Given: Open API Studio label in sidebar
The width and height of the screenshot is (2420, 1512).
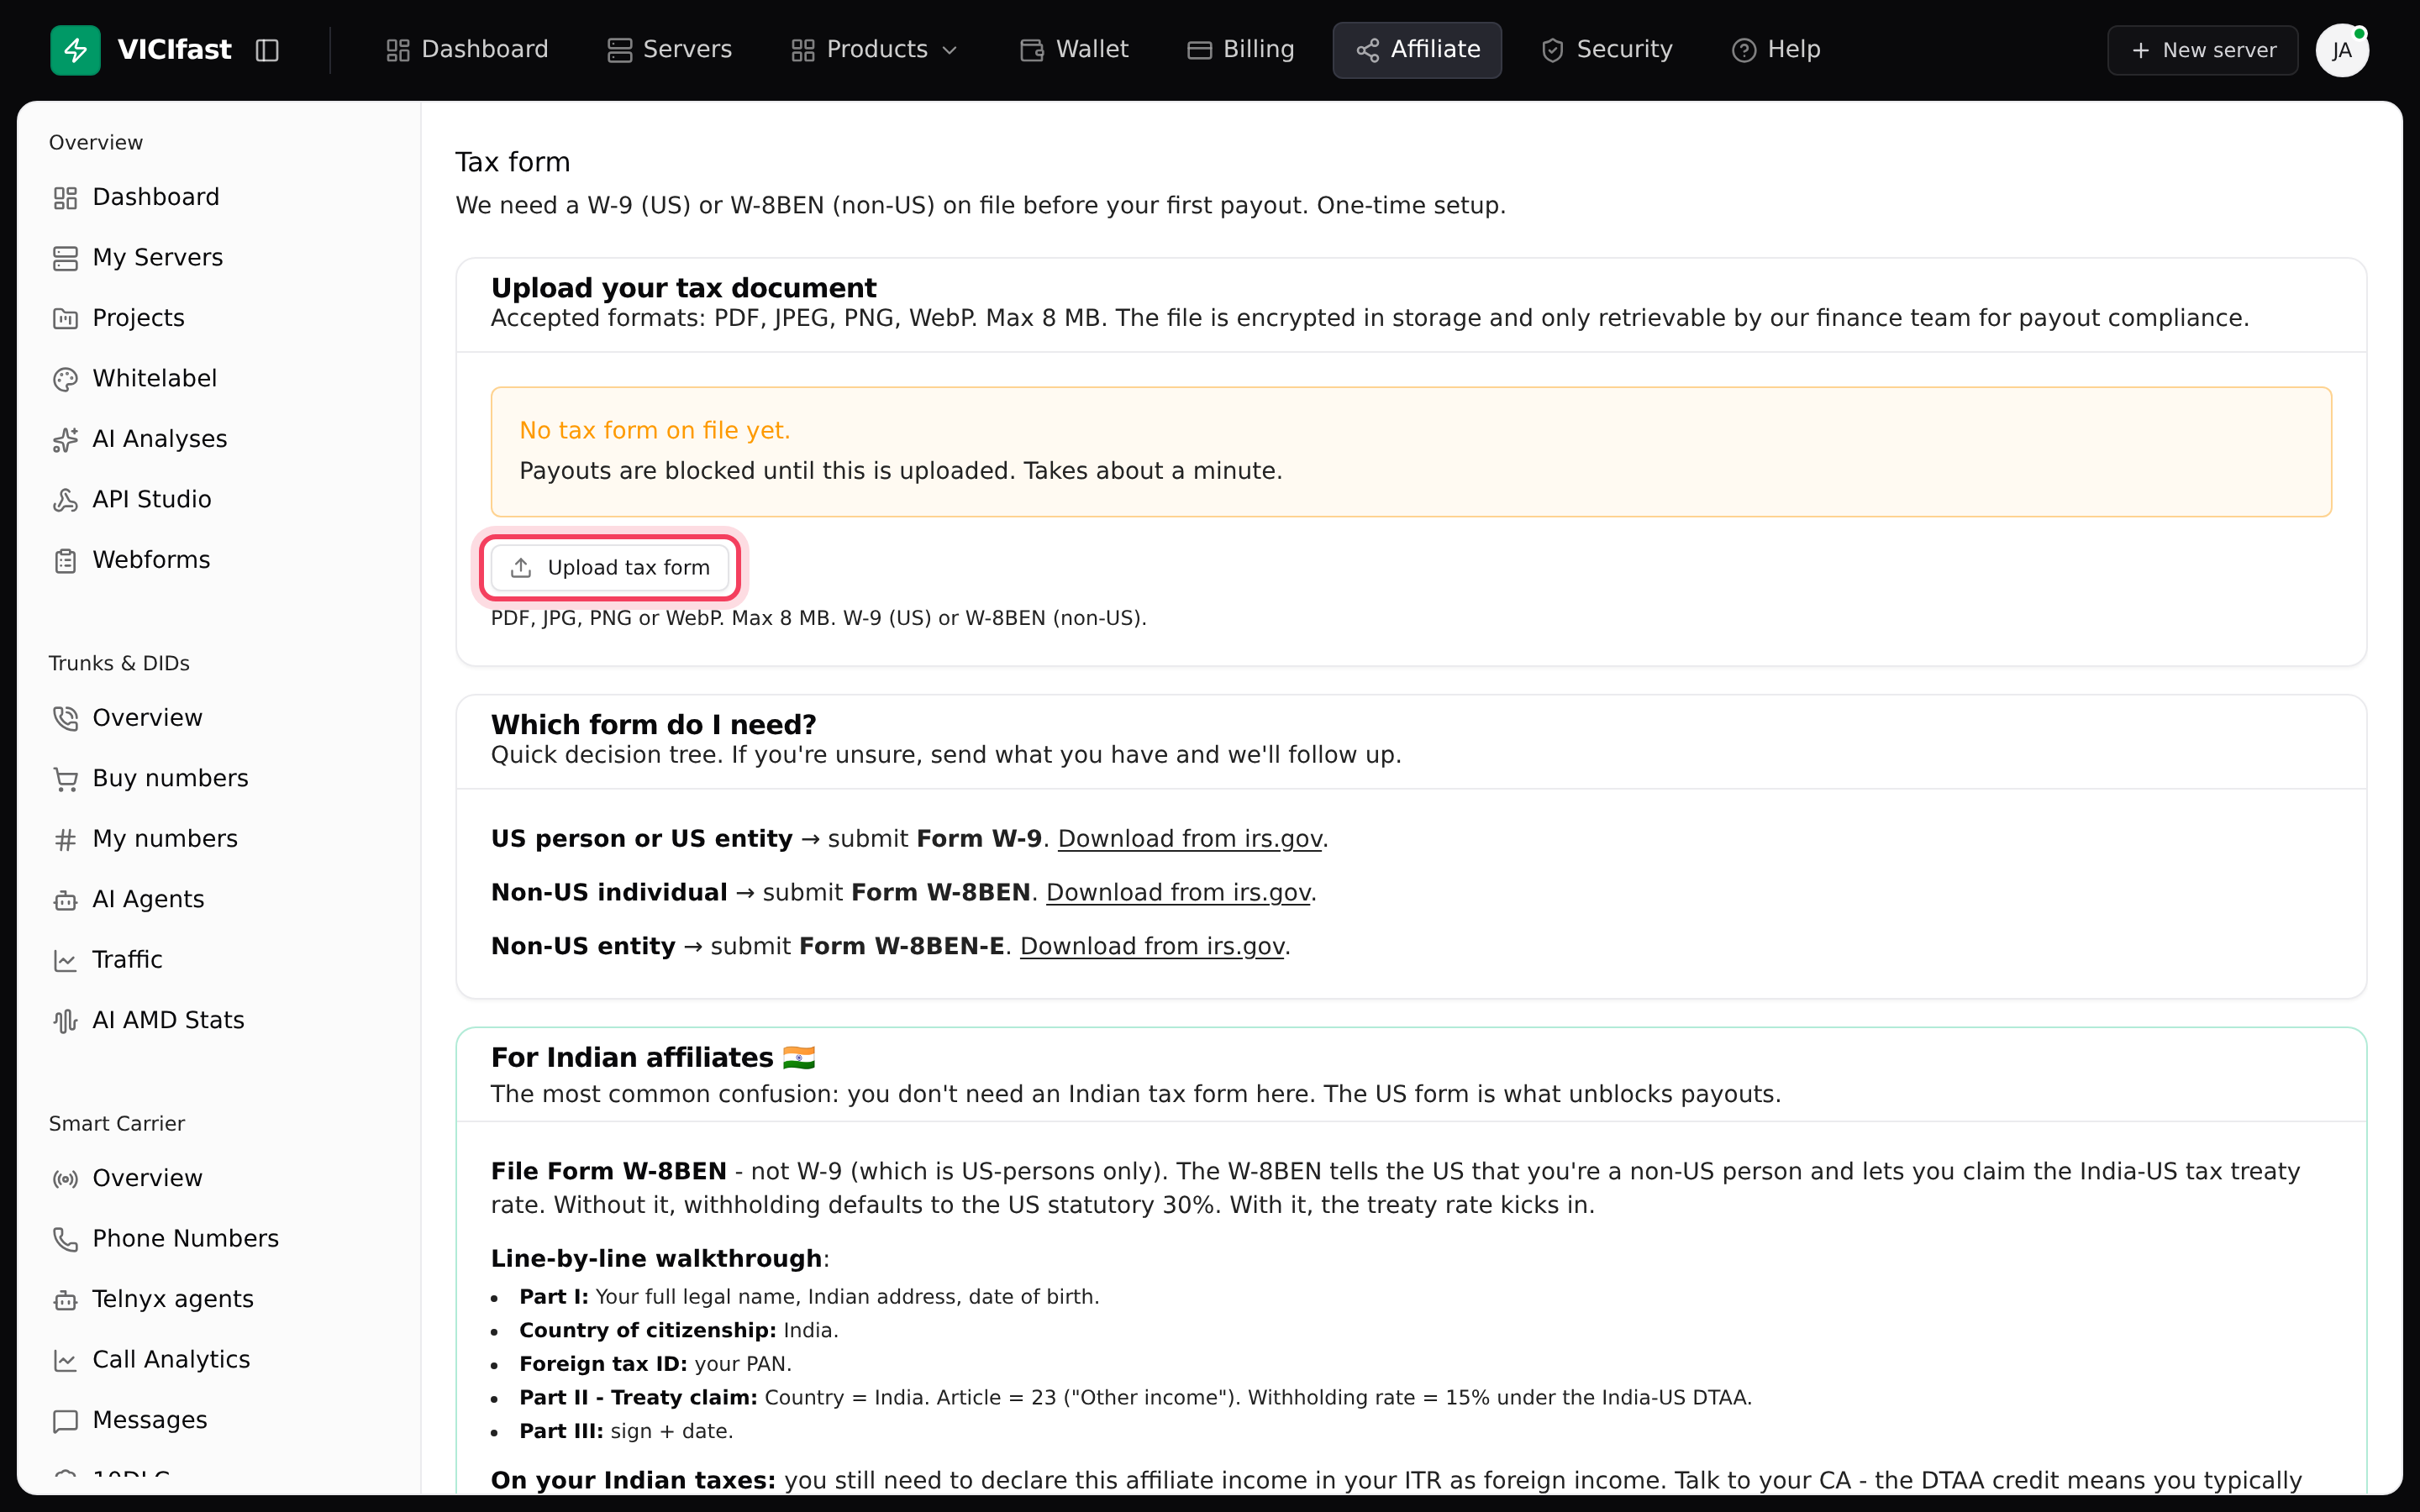Looking at the screenshot, I should [152, 499].
